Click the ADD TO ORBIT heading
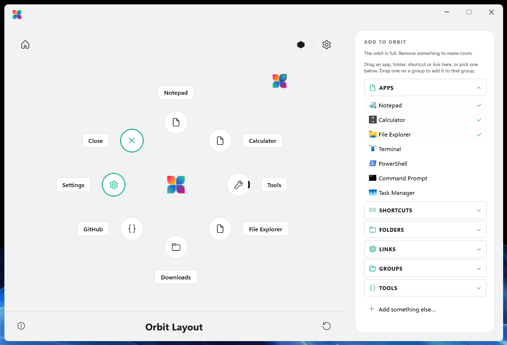This screenshot has width=507, height=345. [385, 42]
